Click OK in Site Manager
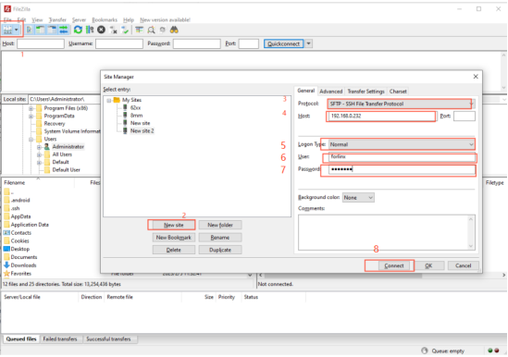This screenshot has width=508, height=357. pyautogui.click(x=428, y=265)
